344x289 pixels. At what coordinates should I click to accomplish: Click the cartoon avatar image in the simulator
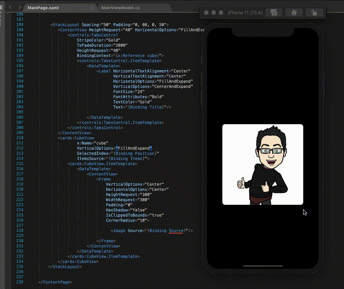pyautogui.click(x=263, y=164)
